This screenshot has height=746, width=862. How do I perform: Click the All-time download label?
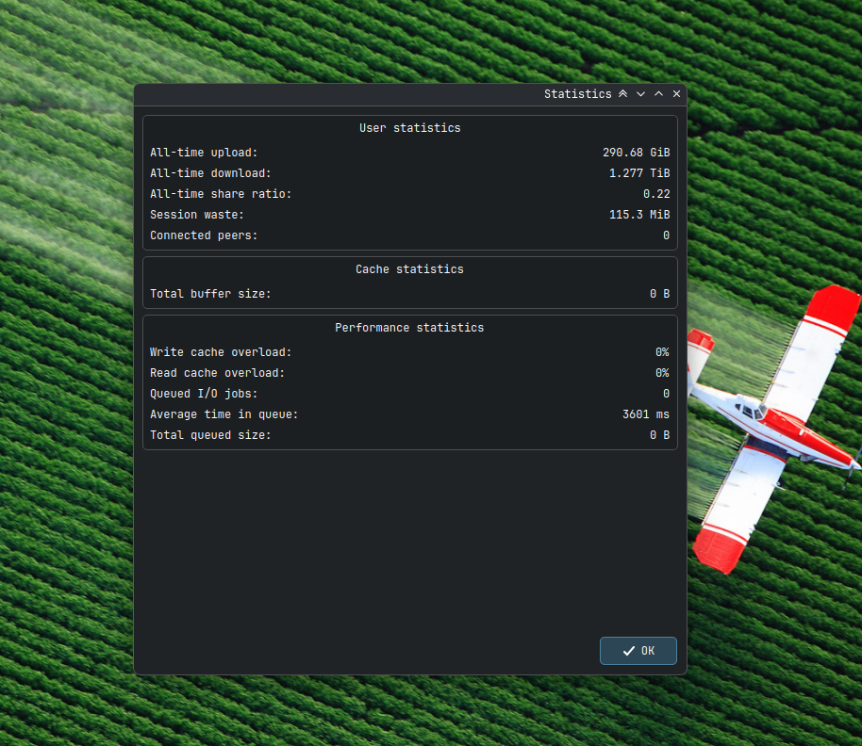[x=210, y=173]
